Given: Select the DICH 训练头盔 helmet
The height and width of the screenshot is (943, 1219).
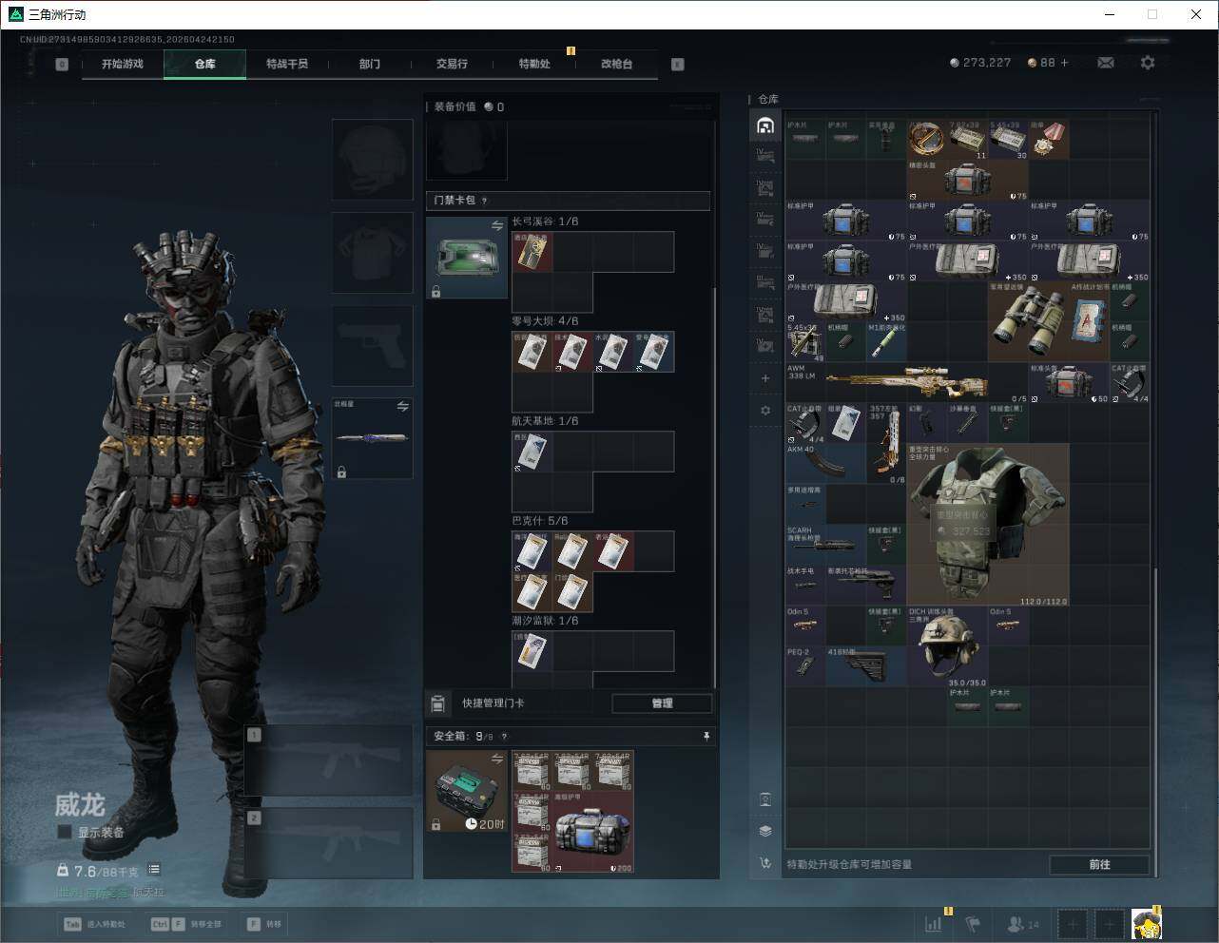Looking at the screenshot, I should click(947, 646).
